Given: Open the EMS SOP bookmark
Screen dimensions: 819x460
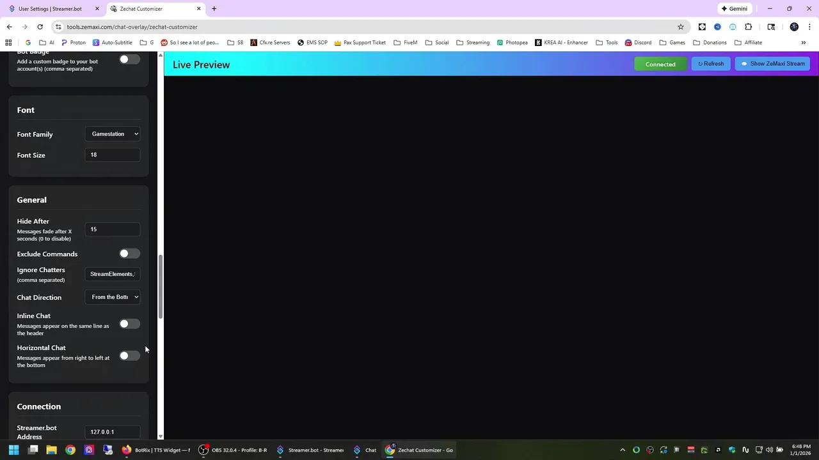Looking at the screenshot, I should pyautogui.click(x=312, y=43).
